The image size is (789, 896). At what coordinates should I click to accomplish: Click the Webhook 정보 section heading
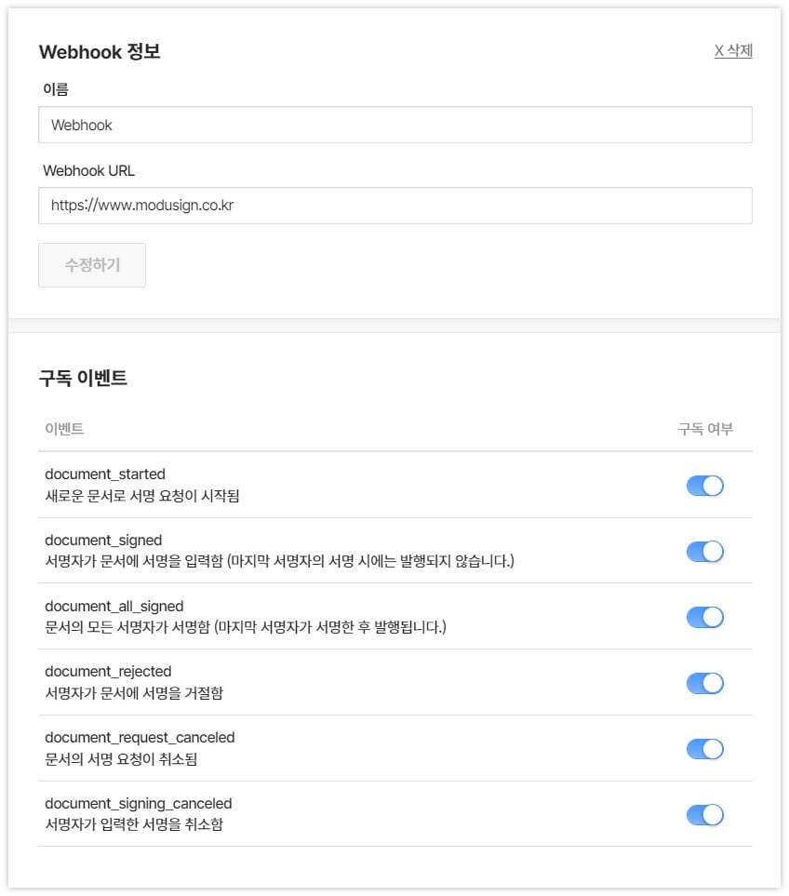coord(100,52)
